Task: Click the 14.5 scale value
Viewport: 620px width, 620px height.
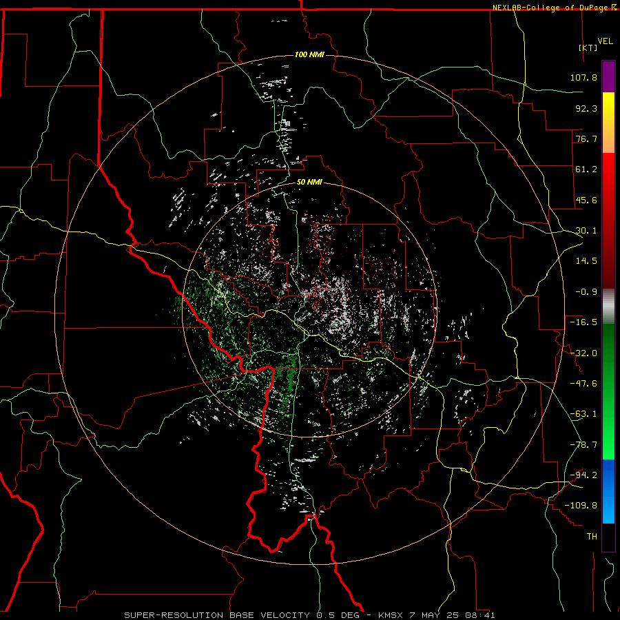Action: click(586, 261)
